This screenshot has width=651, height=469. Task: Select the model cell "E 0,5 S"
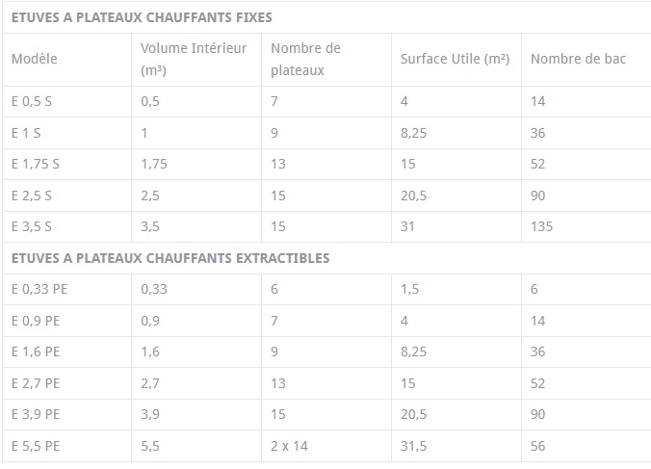[x=32, y=101]
